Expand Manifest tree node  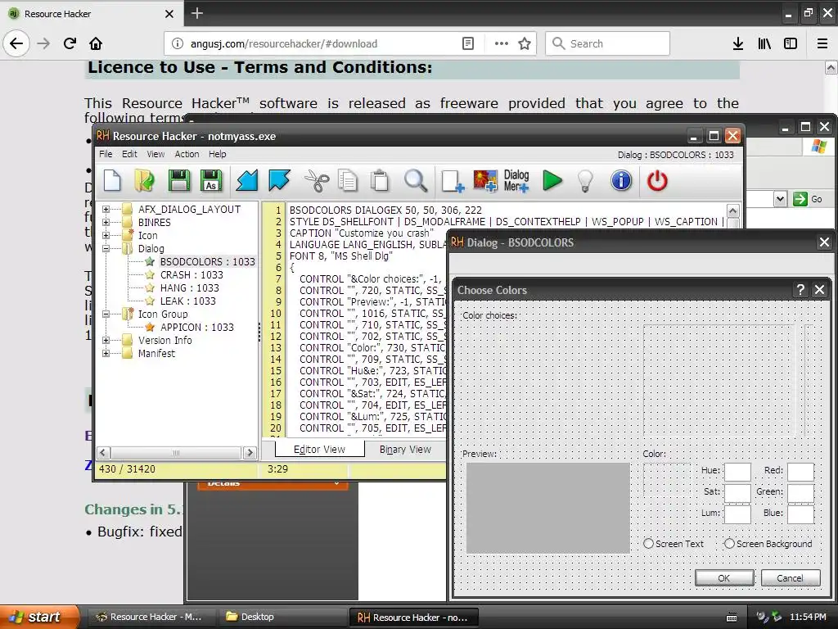click(x=106, y=353)
